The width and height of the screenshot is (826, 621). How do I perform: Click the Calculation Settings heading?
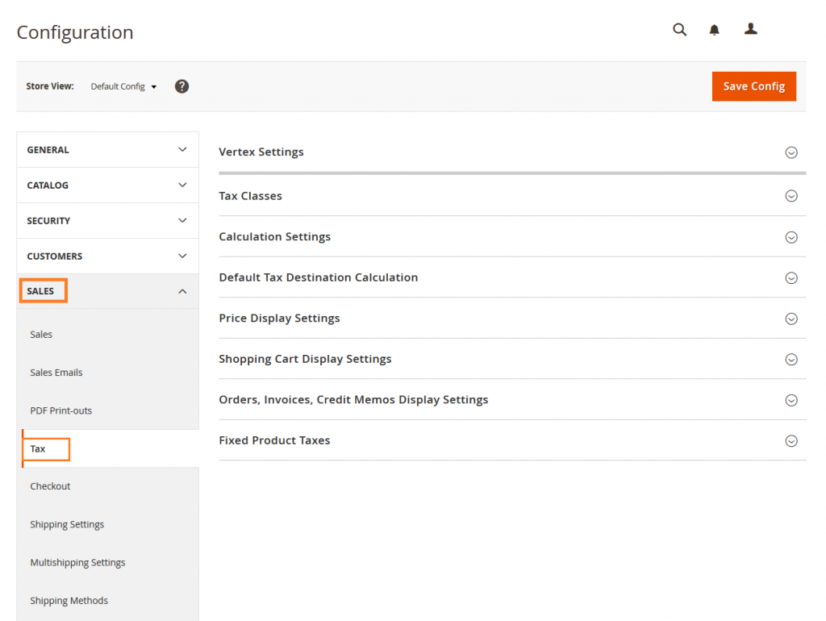pyautogui.click(x=275, y=237)
